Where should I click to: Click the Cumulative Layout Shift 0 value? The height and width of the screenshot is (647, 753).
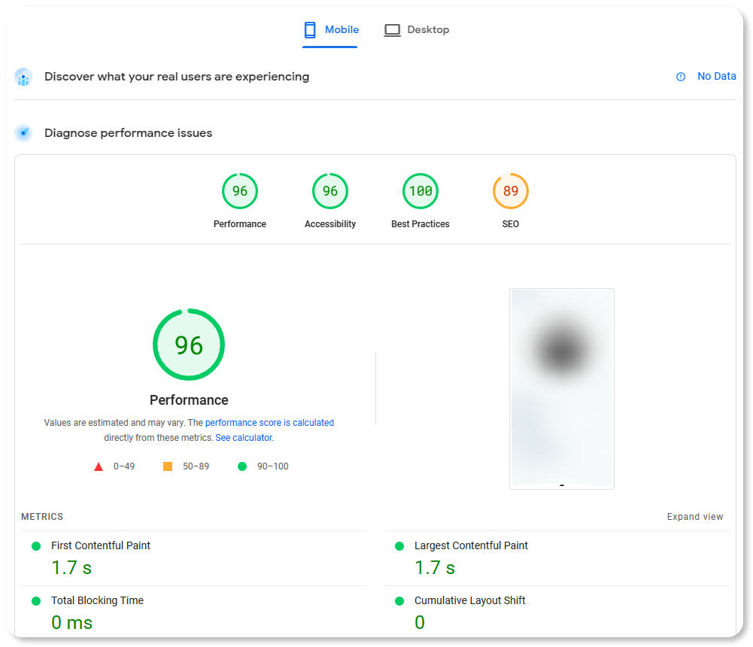[420, 622]
